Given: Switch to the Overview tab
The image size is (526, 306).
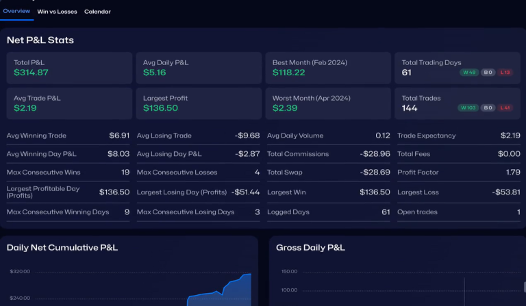Looking at the screenshot, I should 16,11.
